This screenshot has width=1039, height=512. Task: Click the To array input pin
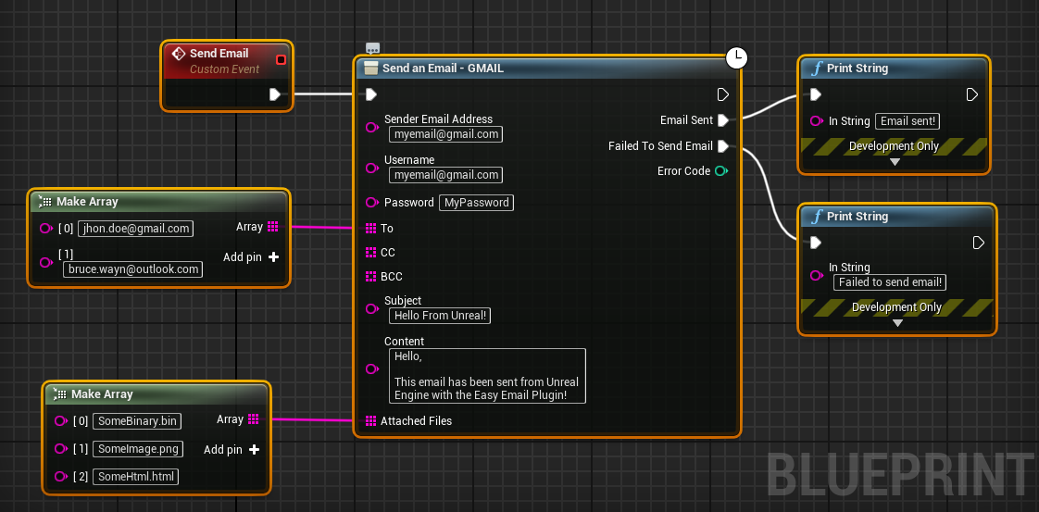pyautogui.click(x=371, y=228)
